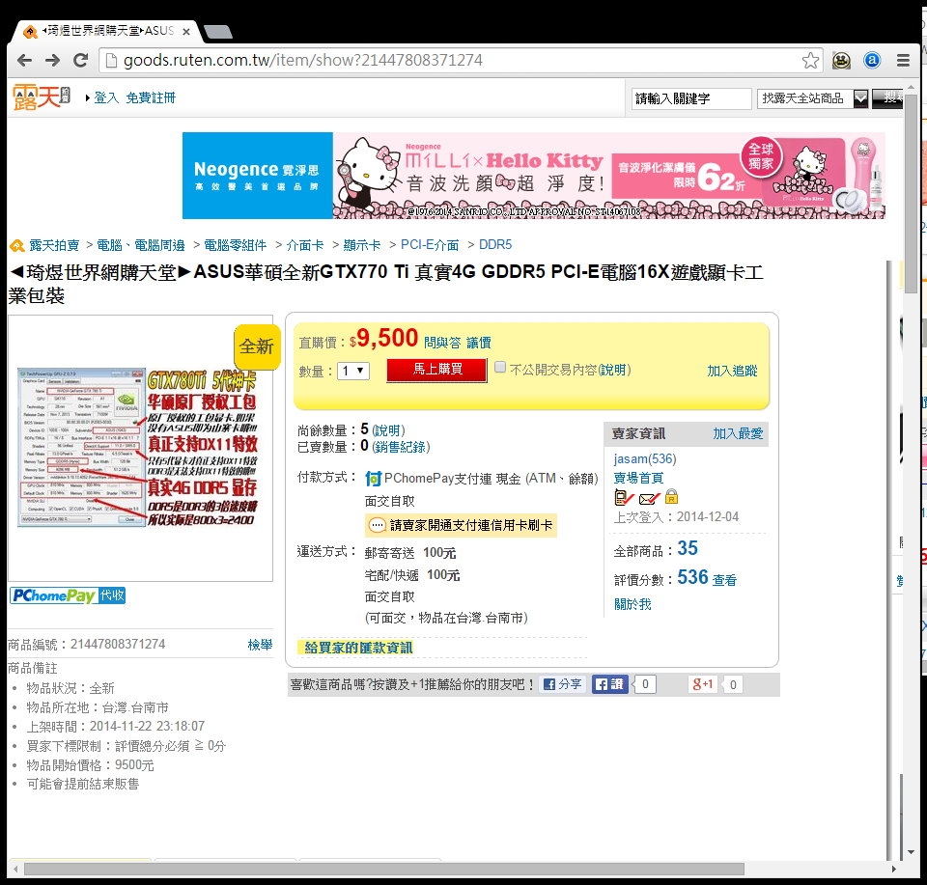Viewport: 927px width, 885px height.
Task: Click the horizontal scrollbar at the bottom
Action: 384,869
